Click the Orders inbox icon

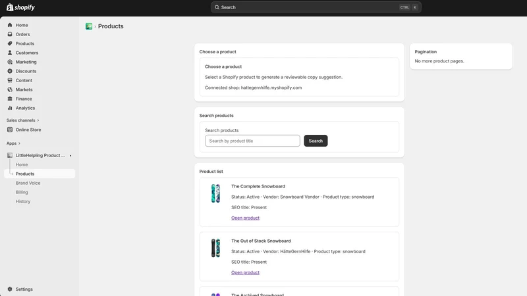pos(10,34)
